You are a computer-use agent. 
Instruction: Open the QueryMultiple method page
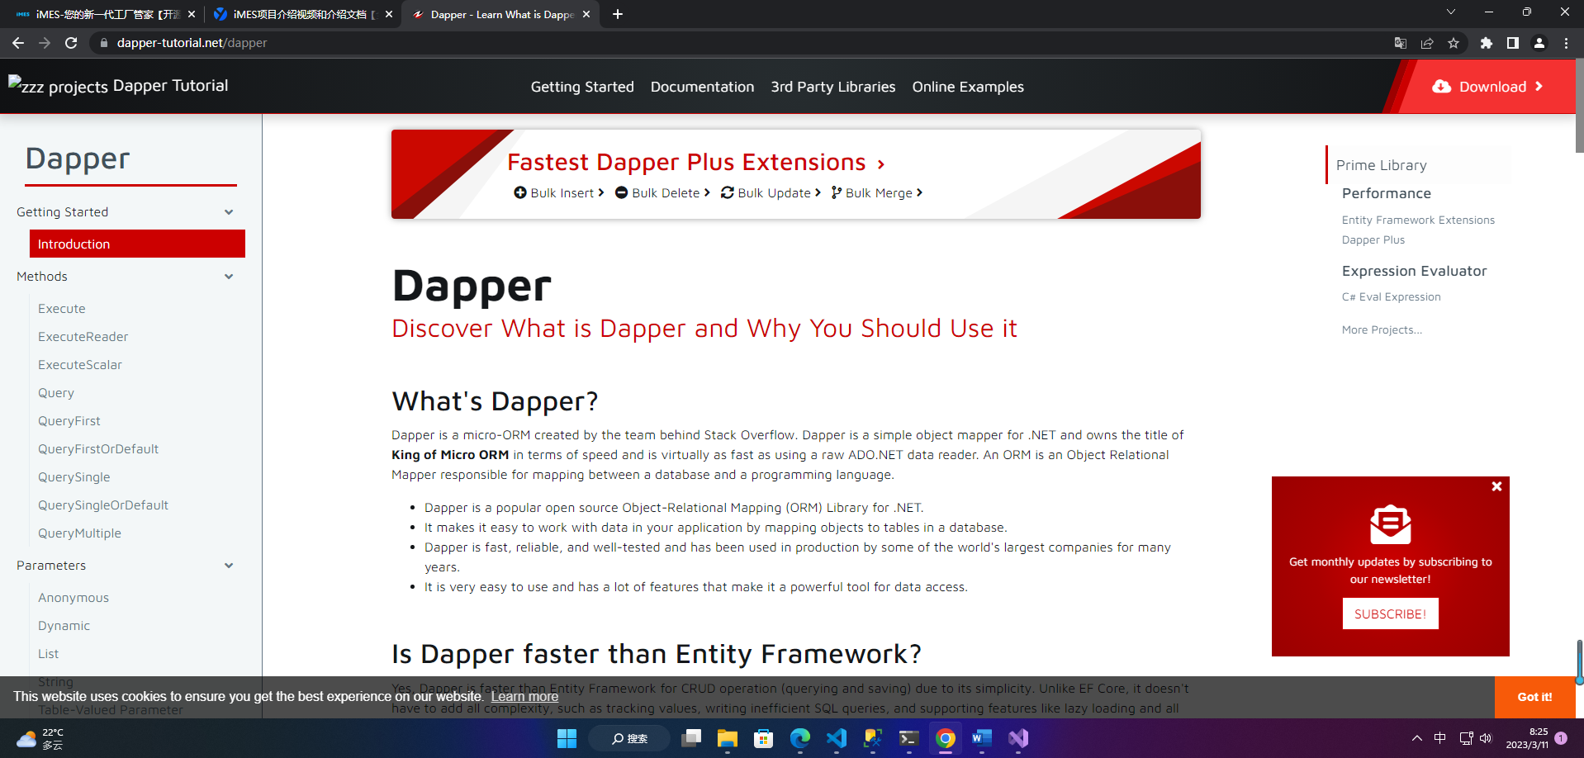[x=80, y=533]
